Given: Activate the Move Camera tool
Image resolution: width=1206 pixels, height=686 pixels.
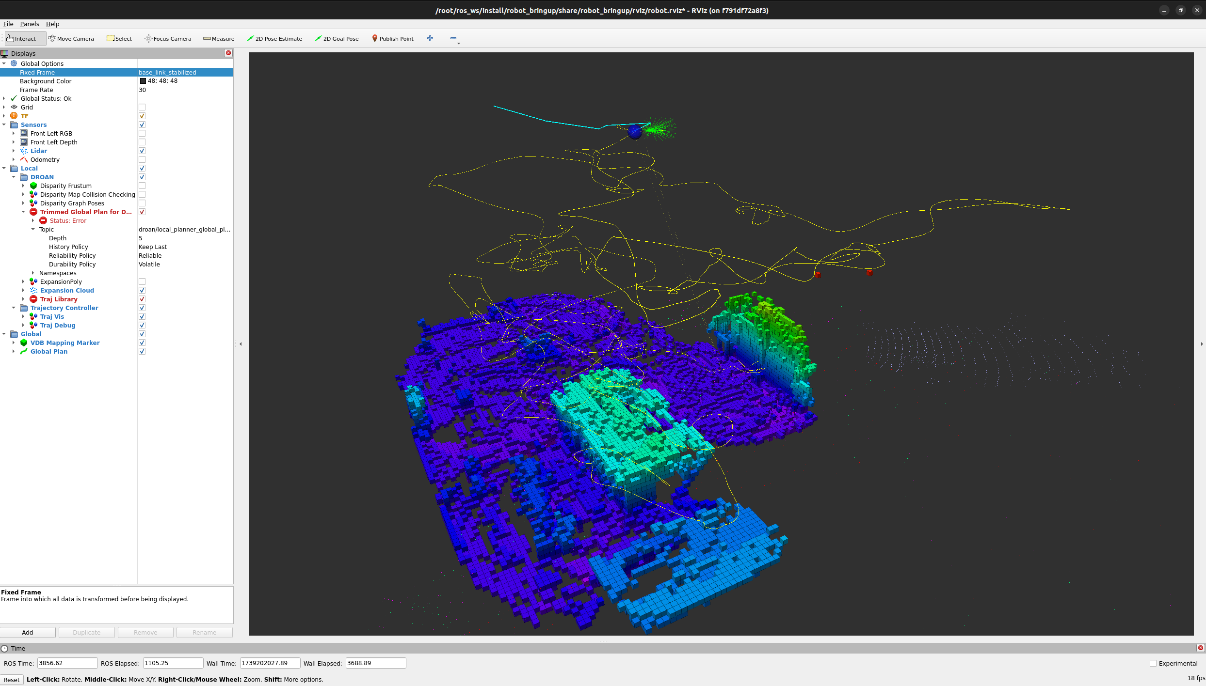Looking at the screenshot, I should click(71, 38).
